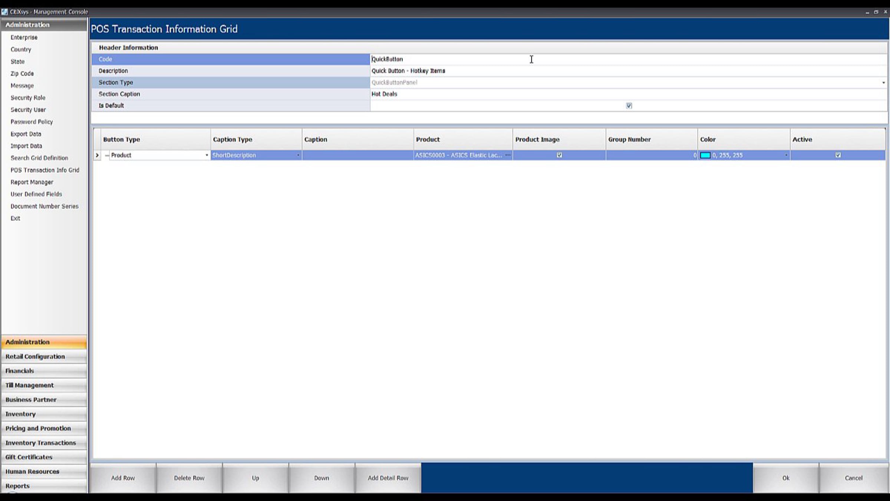890x501 pixels.
Task: Open the Button Type dropdown arrow
Action: click(207, 155)
